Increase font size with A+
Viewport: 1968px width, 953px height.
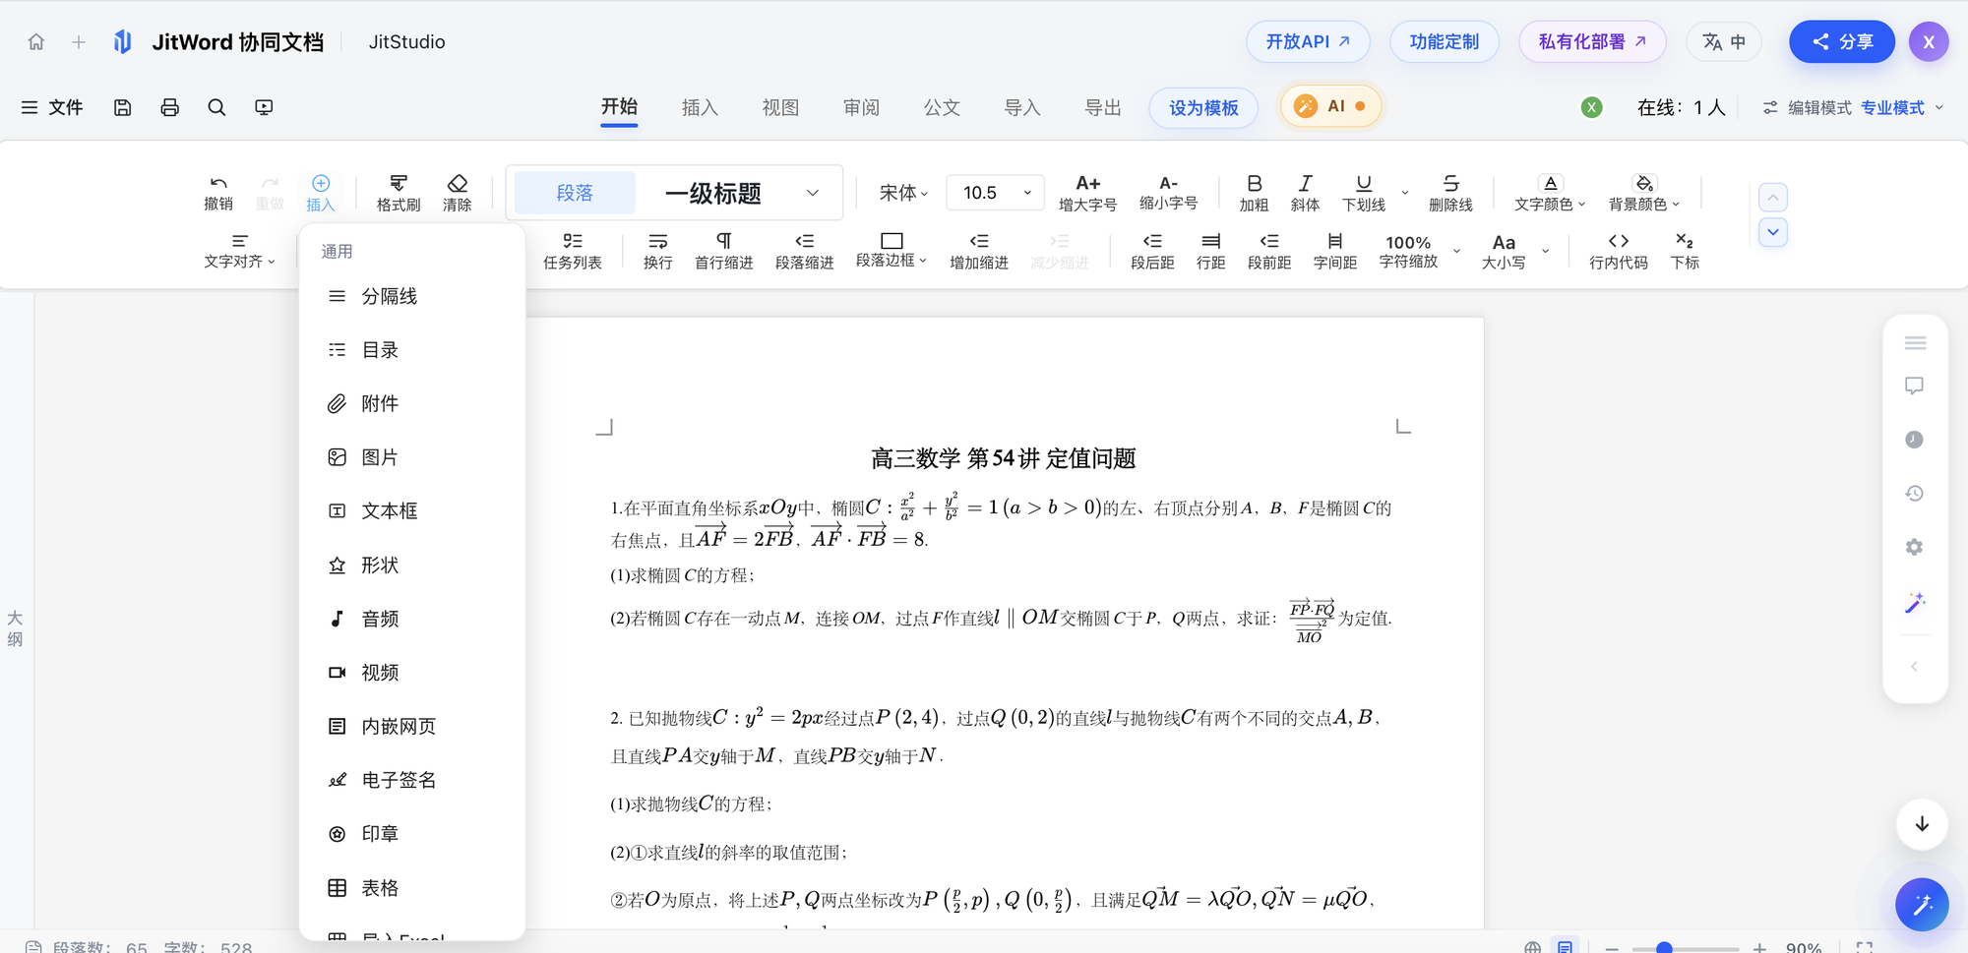[x=1087, y=193]
